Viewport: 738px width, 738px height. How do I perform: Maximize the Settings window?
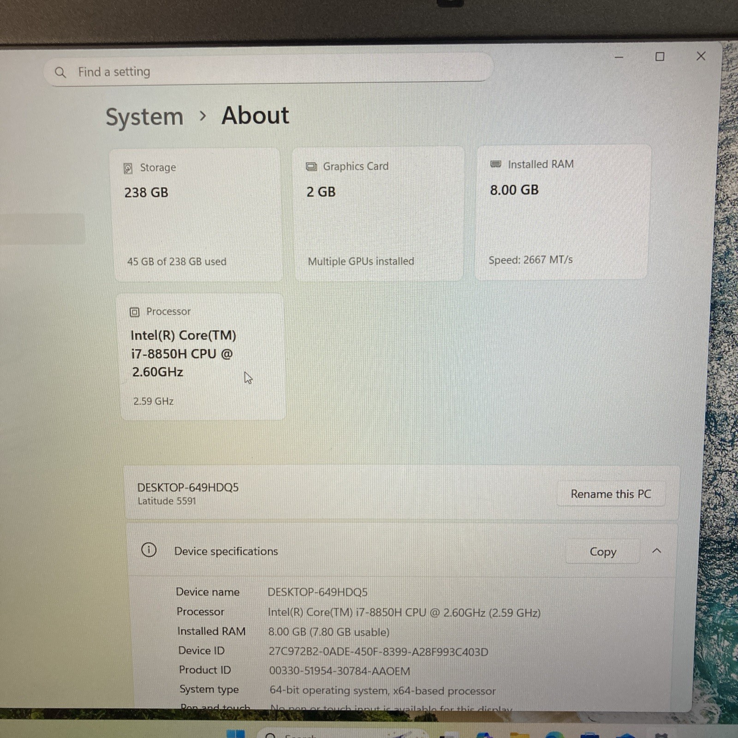pyautogui.click(x=660, y=57)
